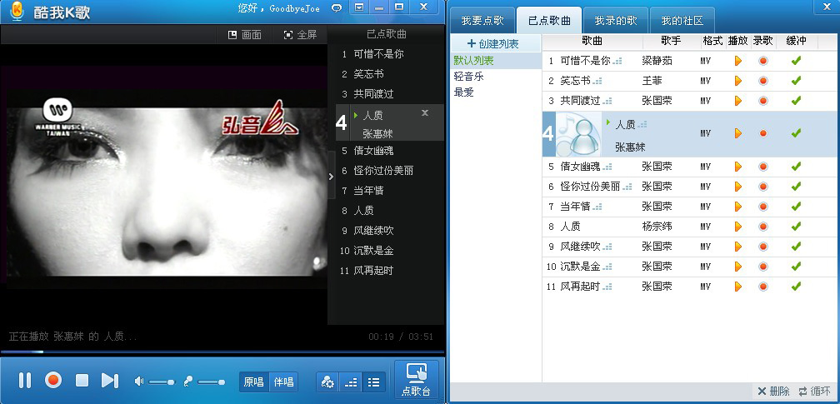Select the 轻音乐 playlist
This screenshot has width=840, height=404.
468,77
